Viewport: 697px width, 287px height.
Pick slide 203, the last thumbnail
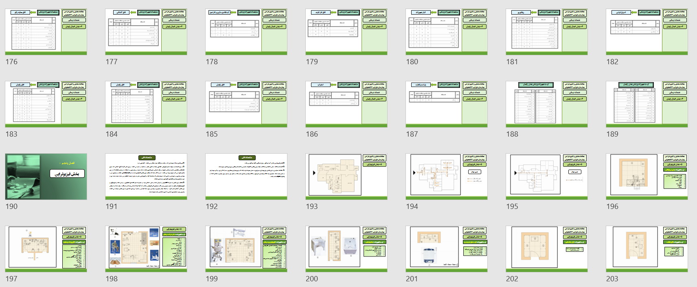[647, 249]
